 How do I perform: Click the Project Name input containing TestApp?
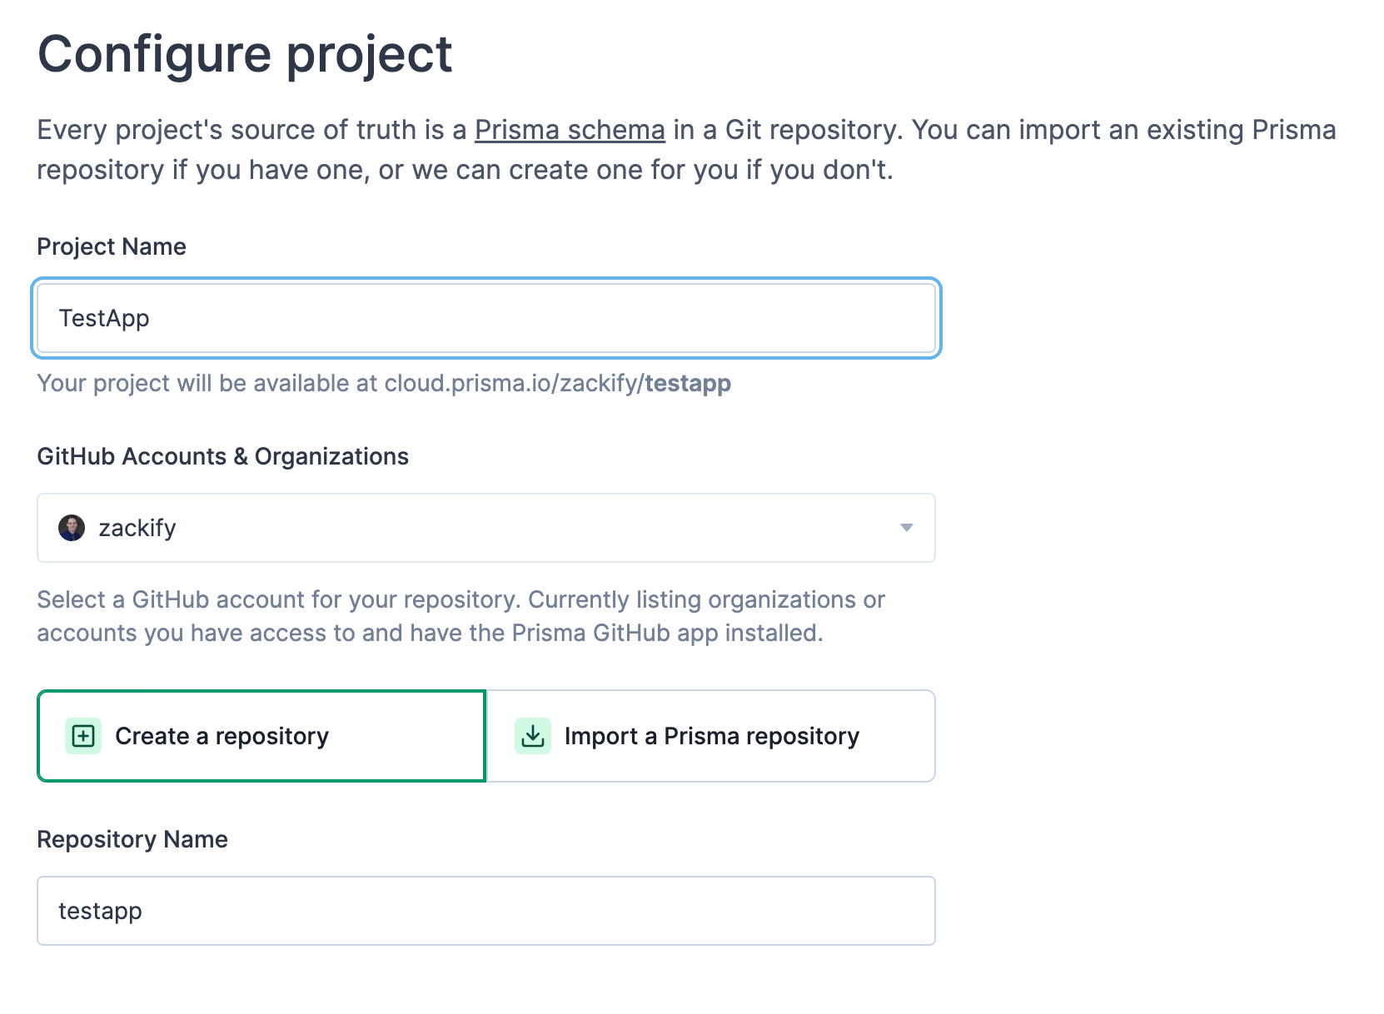pyautogui.click(x=486, y=318)
